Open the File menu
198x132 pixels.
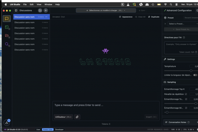tap(25, 5)
